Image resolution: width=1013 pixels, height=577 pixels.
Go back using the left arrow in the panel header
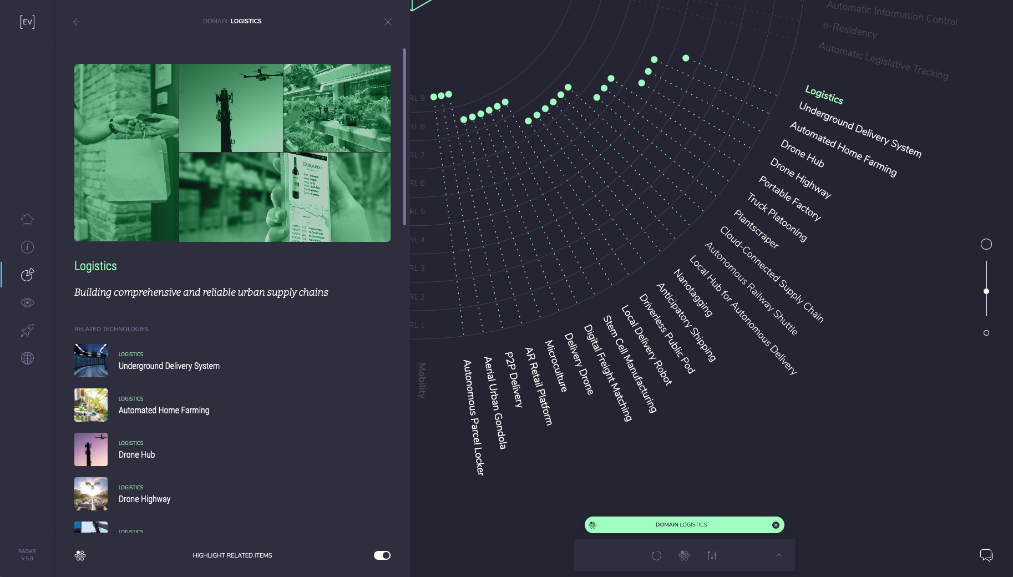(77, 22)
